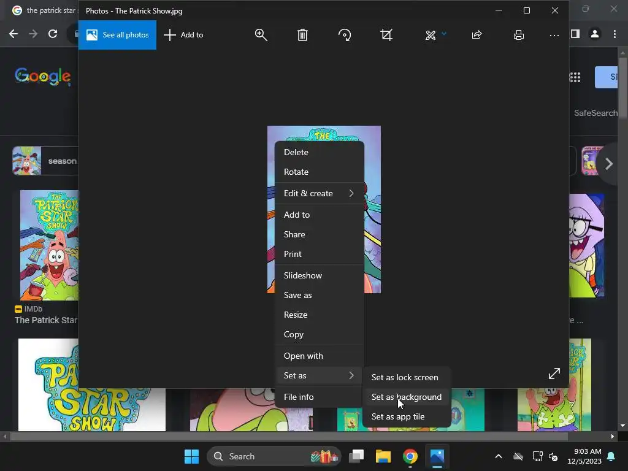
Task: Open IMDb Patrick Star Show poster thumbnail
Action: click(x=49, y=245)
